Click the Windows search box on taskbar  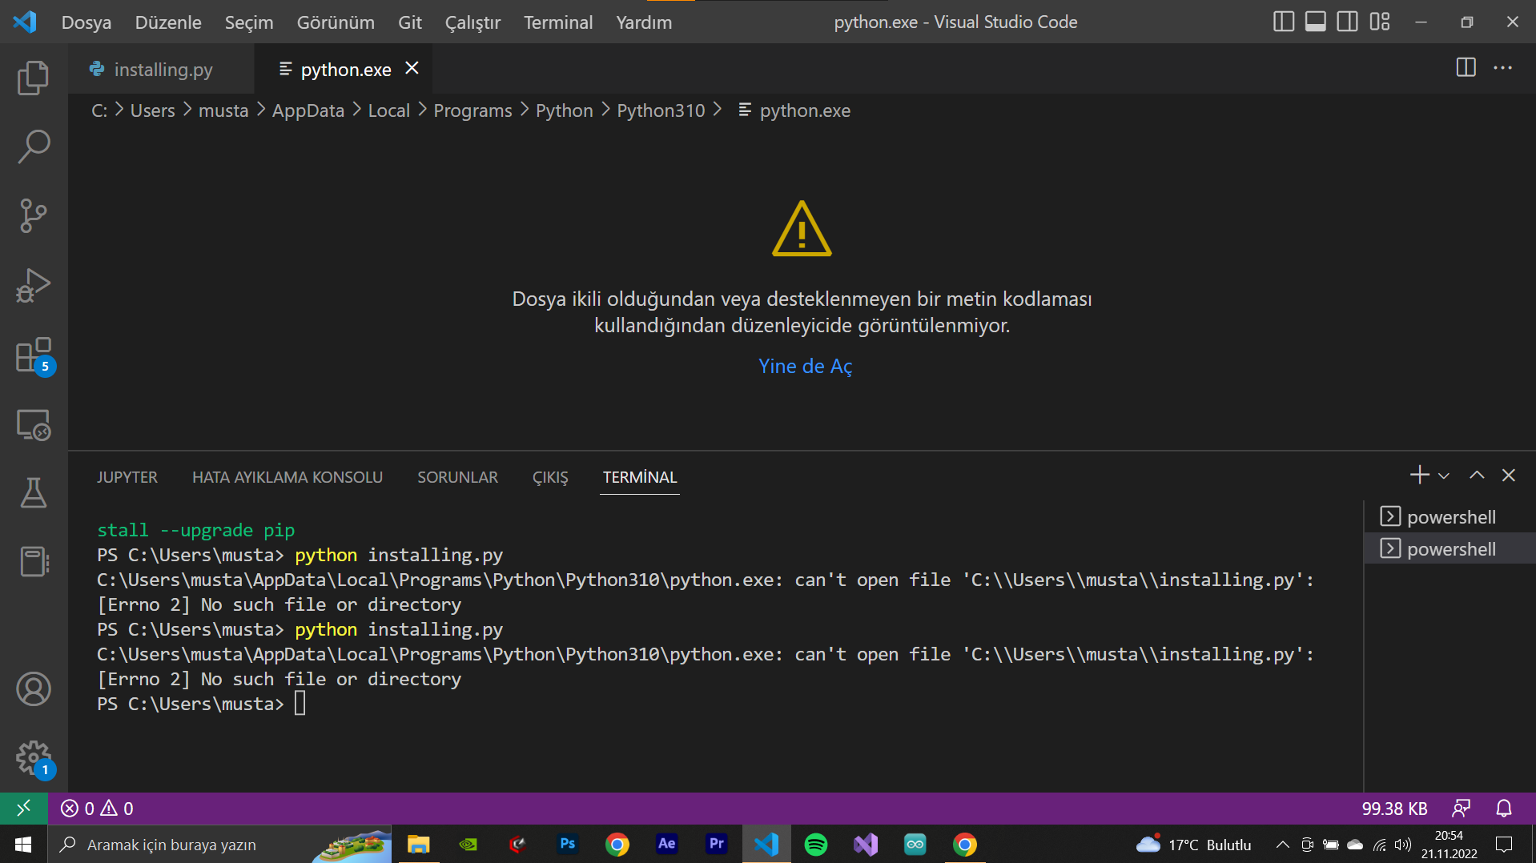tap(219, 845)
